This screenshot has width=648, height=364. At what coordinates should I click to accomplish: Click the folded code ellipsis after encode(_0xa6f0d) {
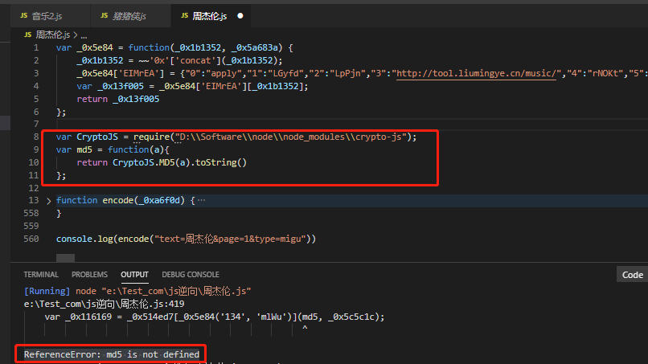click(201, 200)
